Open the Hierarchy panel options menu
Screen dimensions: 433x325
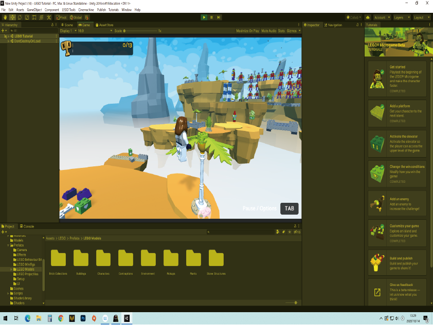pos(56,25)
